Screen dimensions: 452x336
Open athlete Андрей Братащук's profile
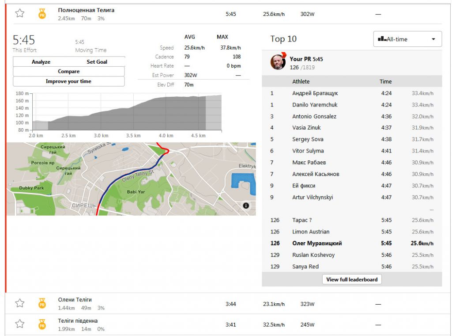[x=315, y=93]
